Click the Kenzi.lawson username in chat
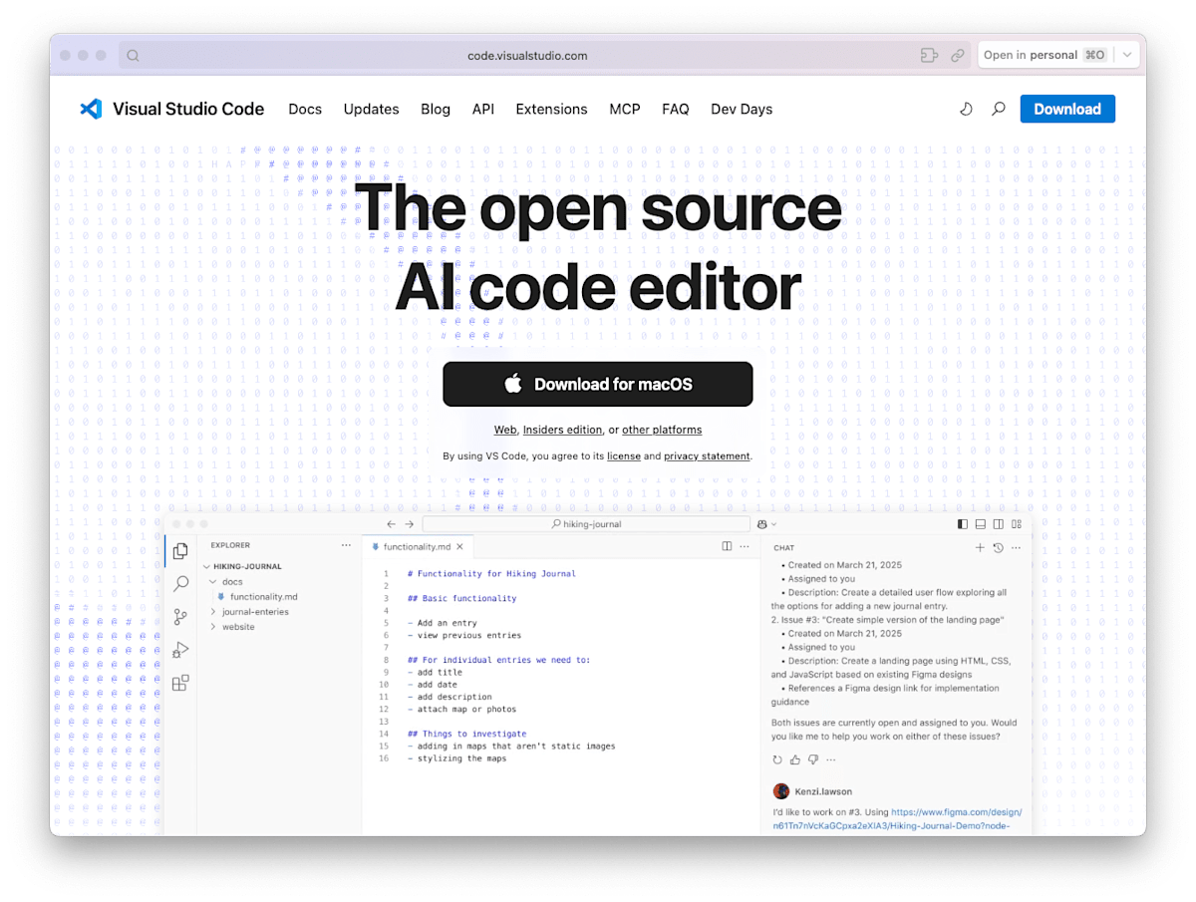The image size is (1196, 902). coord(823,791)
